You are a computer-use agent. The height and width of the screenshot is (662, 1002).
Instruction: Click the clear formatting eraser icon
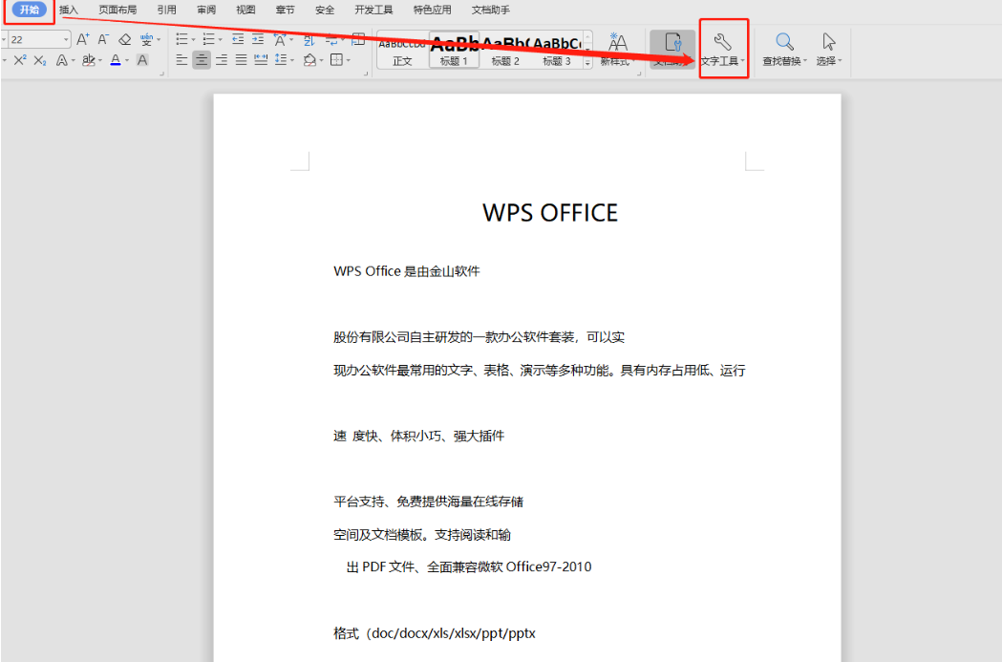click(x=124, y=39)
